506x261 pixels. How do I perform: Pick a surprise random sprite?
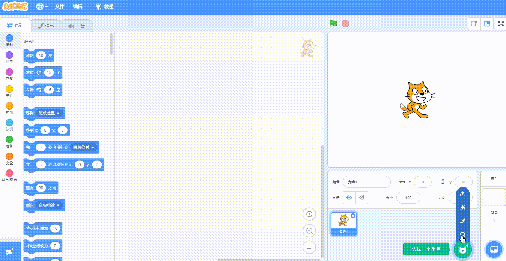463,207
